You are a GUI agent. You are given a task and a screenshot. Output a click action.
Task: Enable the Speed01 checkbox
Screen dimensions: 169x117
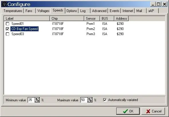point(7,24)
